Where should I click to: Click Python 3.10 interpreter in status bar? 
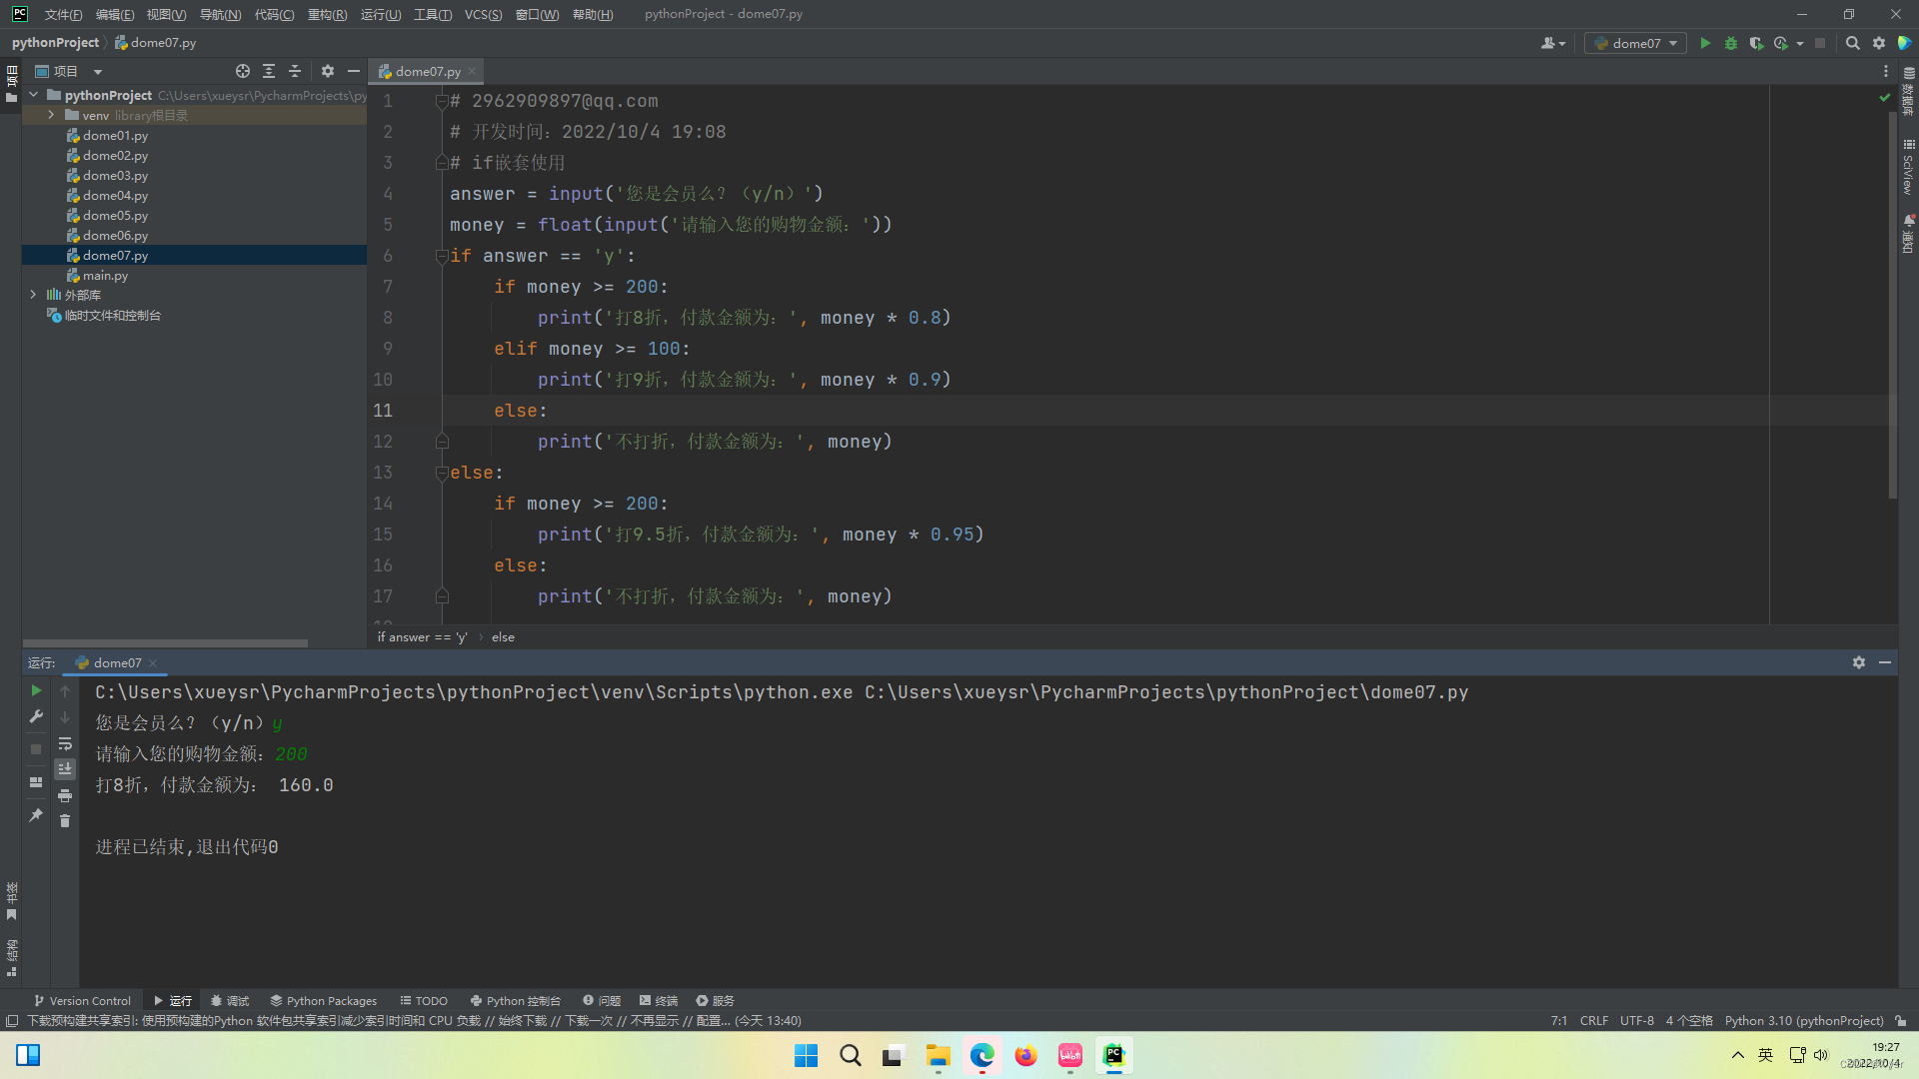tap(1803, 1020)
